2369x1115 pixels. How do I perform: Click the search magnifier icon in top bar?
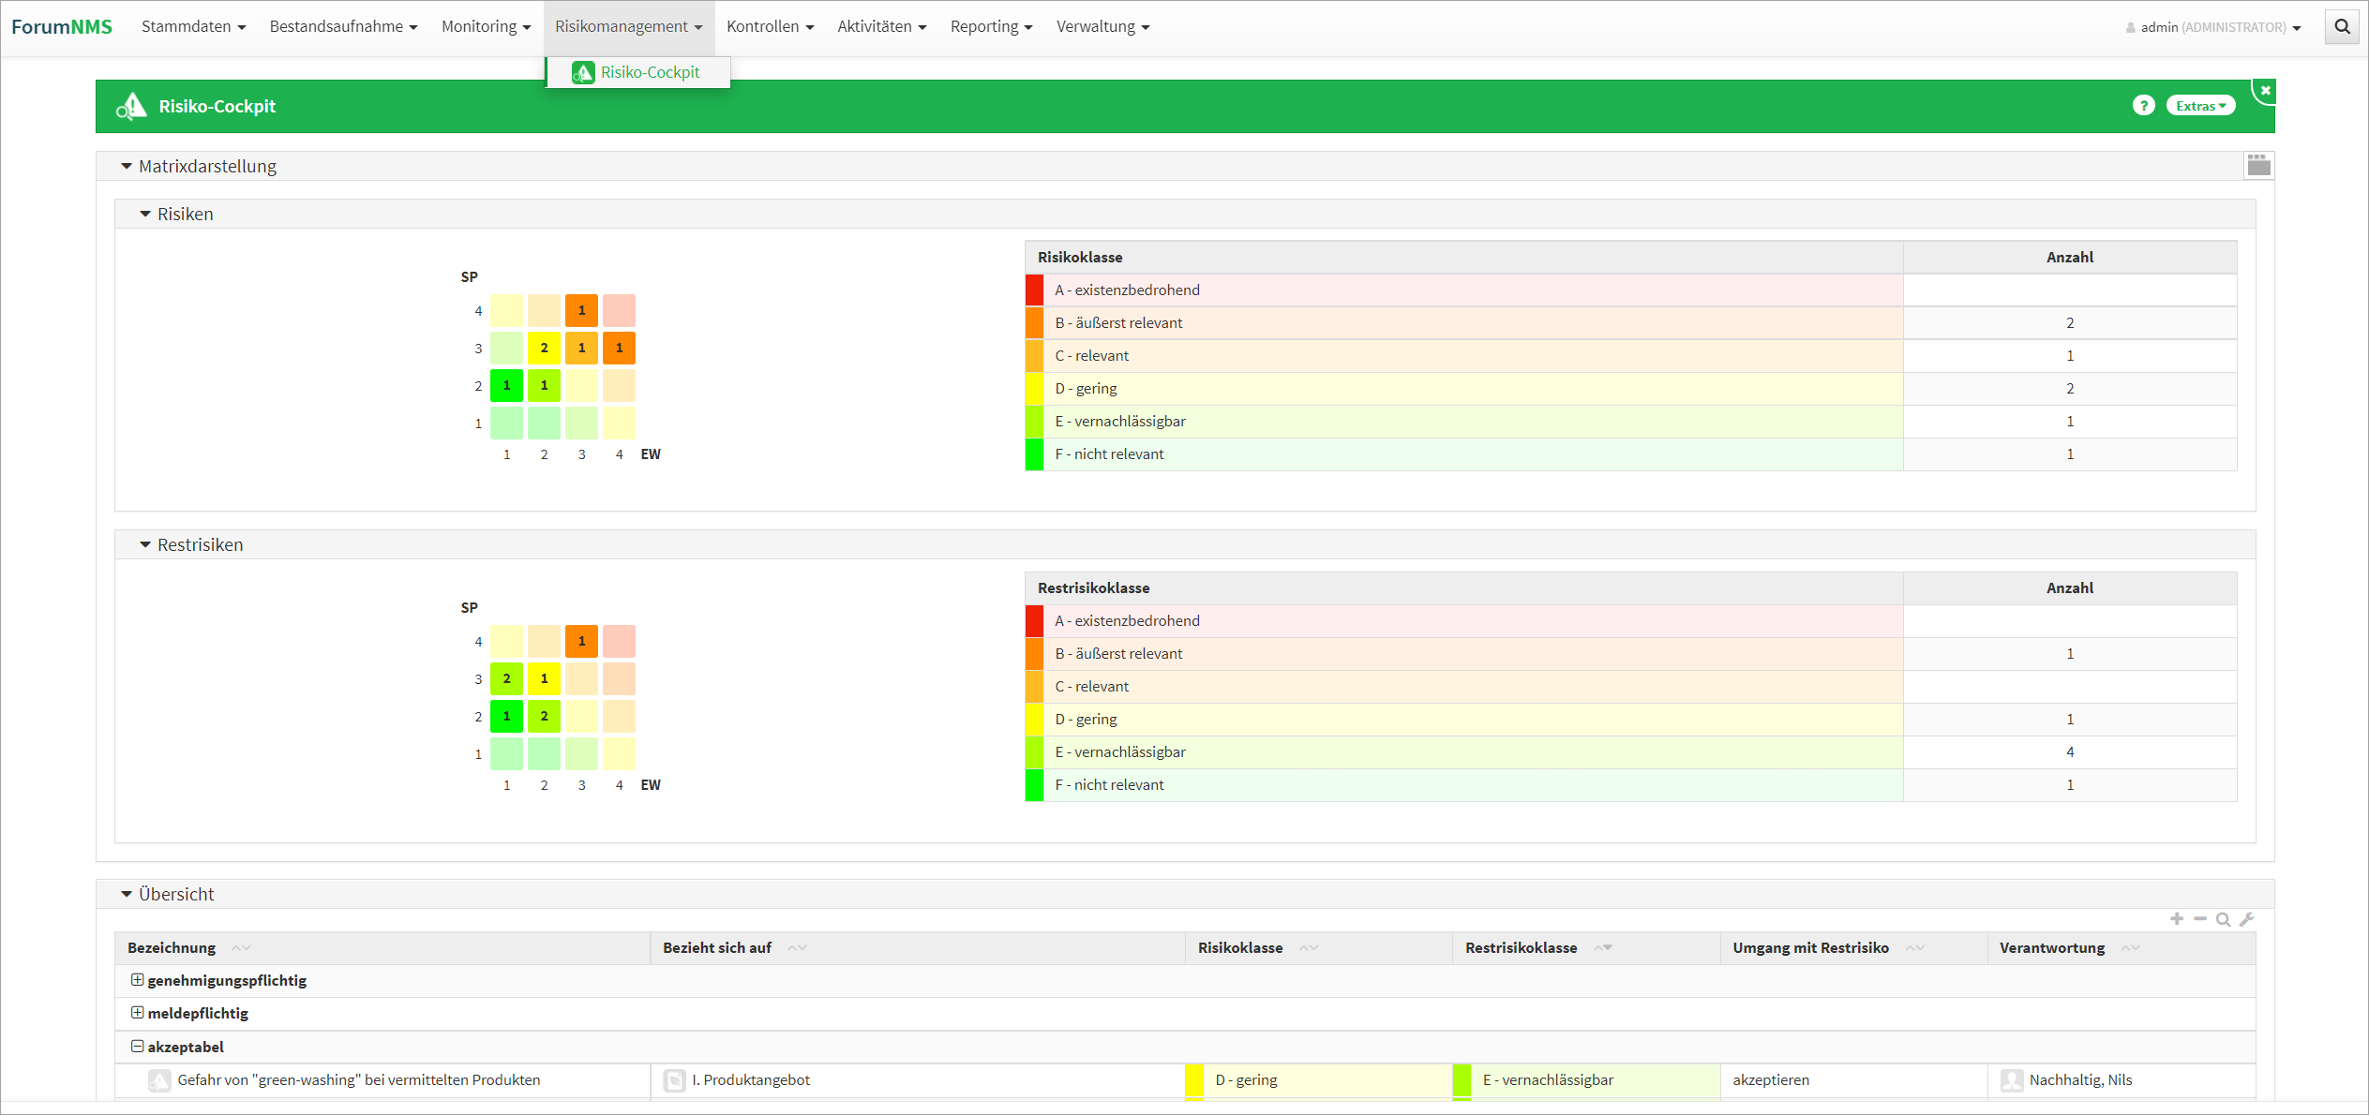pyautogui.click(x=2341, y=26)
